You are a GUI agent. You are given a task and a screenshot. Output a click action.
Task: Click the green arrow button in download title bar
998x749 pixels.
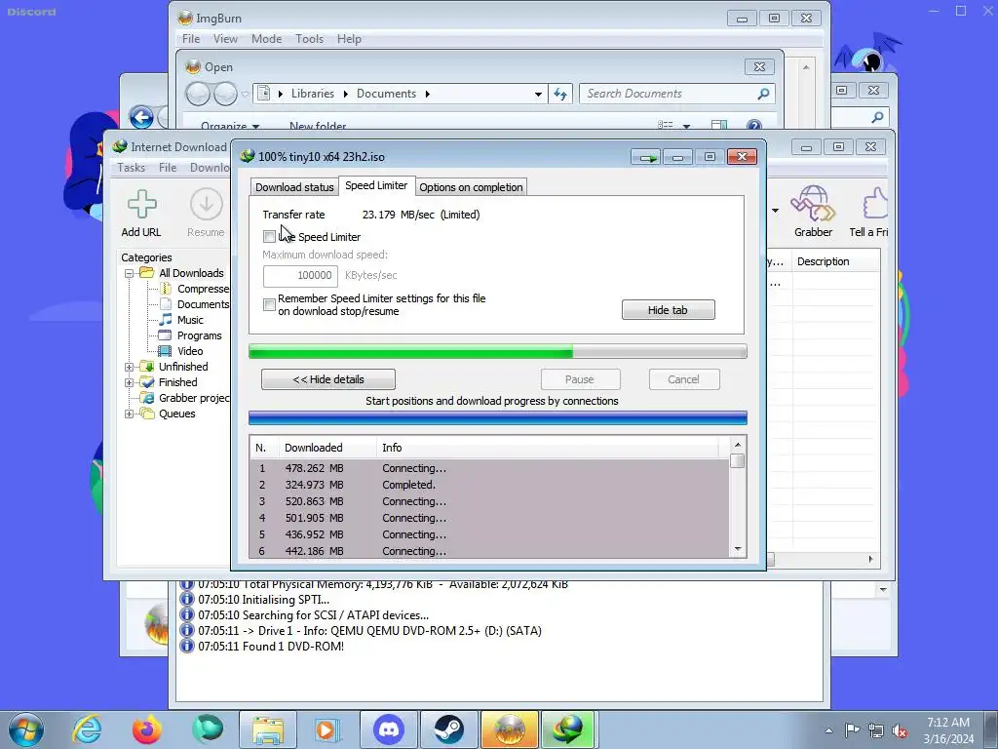click(x=647, y=157)
